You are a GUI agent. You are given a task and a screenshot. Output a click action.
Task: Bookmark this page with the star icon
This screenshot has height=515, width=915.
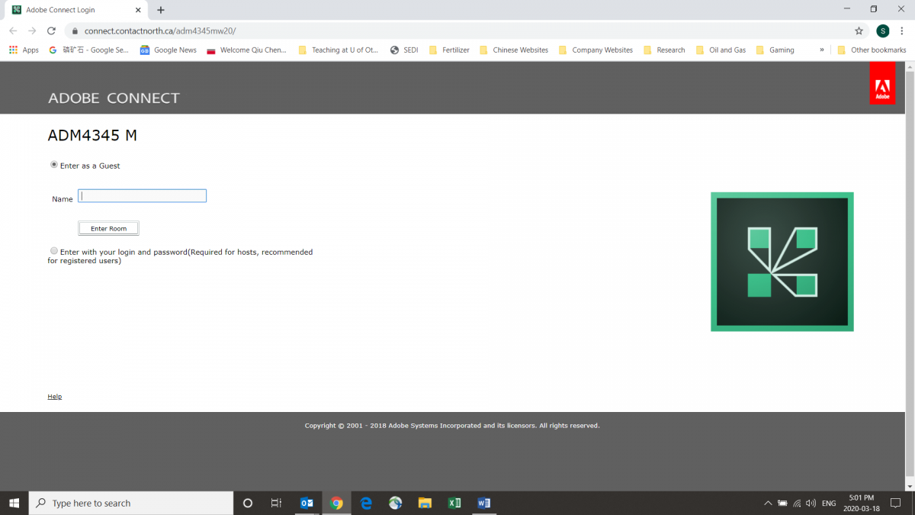click(859, 31)
